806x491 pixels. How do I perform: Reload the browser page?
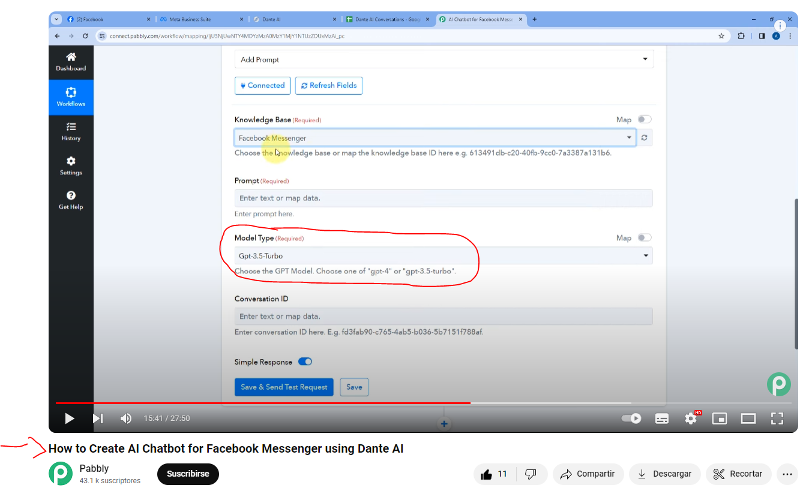click(x=86, y=36)
